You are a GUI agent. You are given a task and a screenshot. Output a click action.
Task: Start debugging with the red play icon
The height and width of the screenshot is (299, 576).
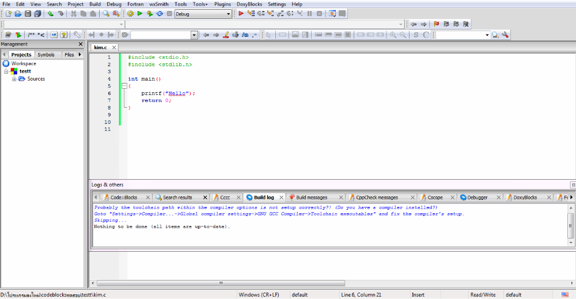click(241, 14)
